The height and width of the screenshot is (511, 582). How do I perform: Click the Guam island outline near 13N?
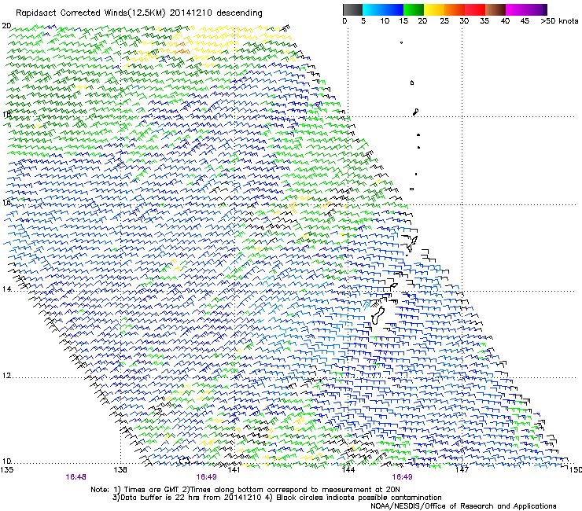click(x=377, y=315)
